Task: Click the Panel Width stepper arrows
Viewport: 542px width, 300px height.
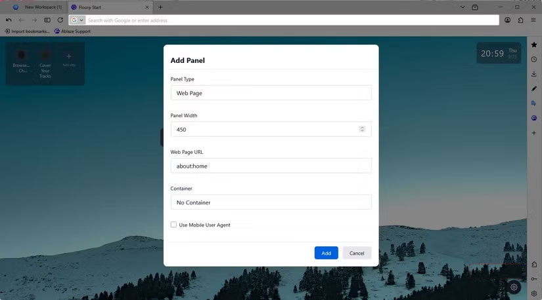Action: [362, 129]
